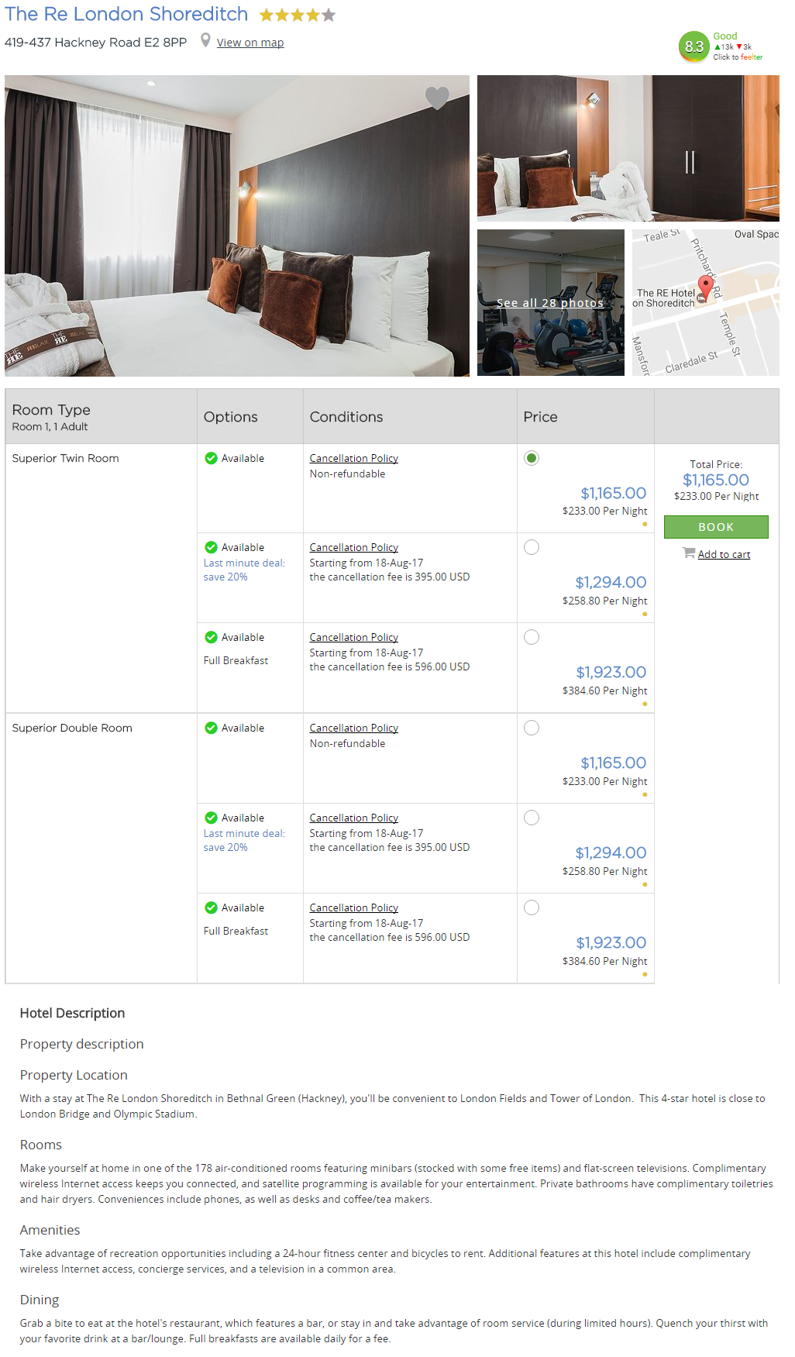Select Superior Double Room $1,165.00 non-refundable rate

pyautogui.click(x=532, y=728)
